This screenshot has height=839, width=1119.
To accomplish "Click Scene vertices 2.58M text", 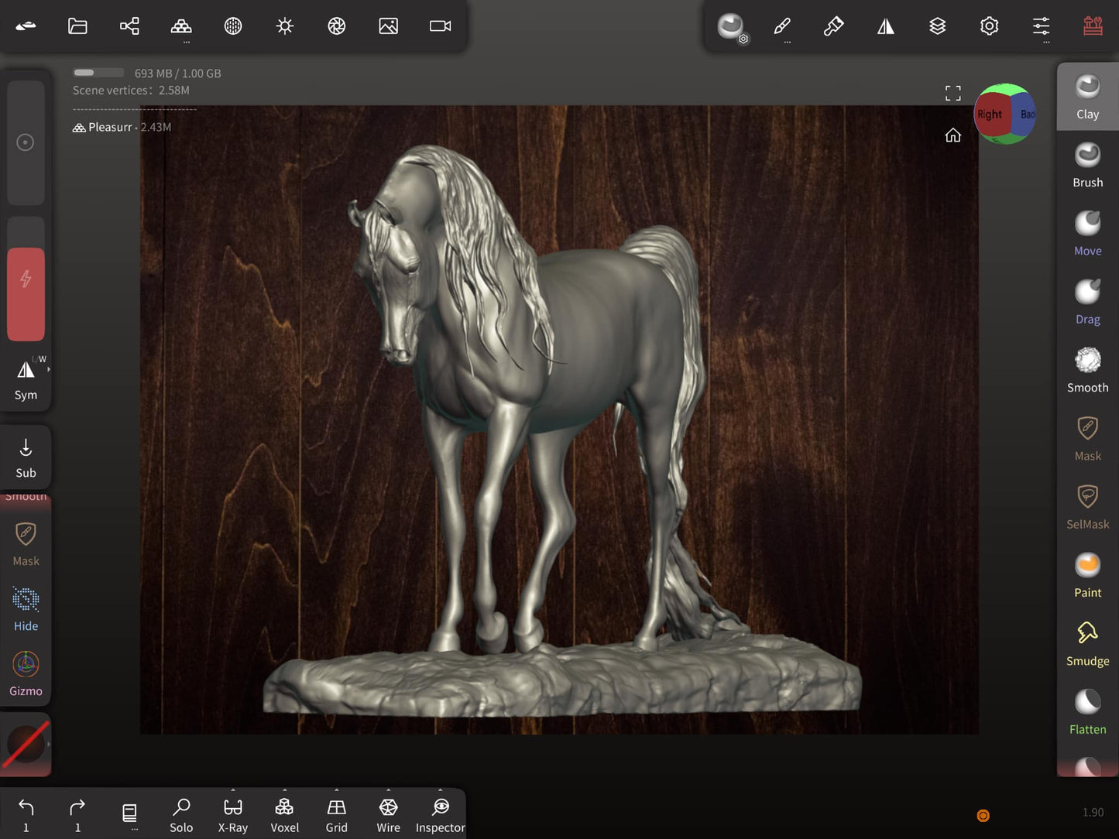I will point(131,91).
